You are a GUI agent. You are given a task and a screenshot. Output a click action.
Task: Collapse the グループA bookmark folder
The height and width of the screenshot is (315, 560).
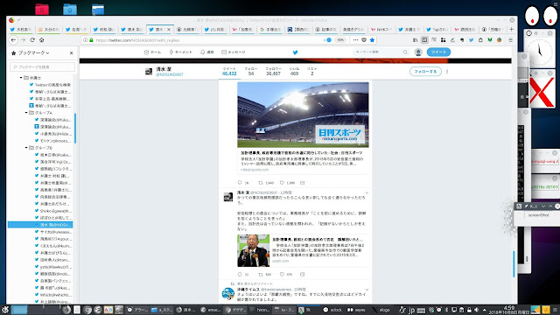click(x=26, y=113)
